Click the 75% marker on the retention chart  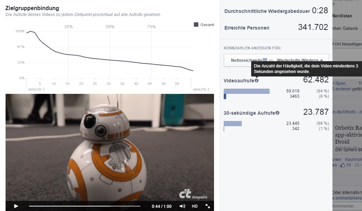coord(151,27)
